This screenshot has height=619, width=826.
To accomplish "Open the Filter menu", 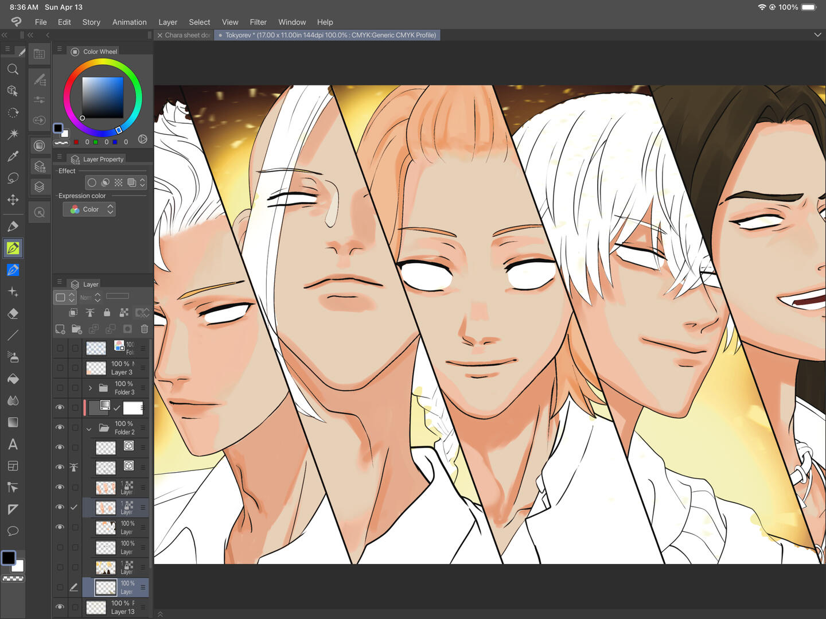I will pos(258,22).
